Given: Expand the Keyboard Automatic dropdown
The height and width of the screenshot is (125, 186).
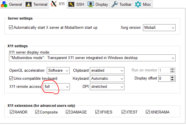Looking at the screenshot, I should pyautogui.click(x=107, y=79).
